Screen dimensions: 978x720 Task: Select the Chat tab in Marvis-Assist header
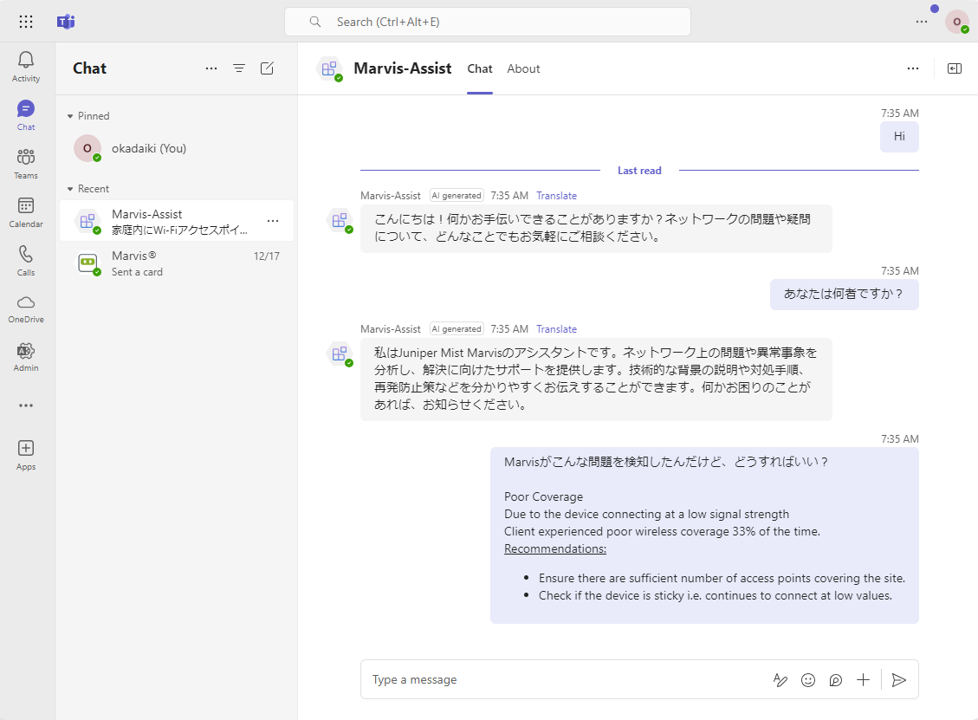pyautogui.click(x=480, y=68)
